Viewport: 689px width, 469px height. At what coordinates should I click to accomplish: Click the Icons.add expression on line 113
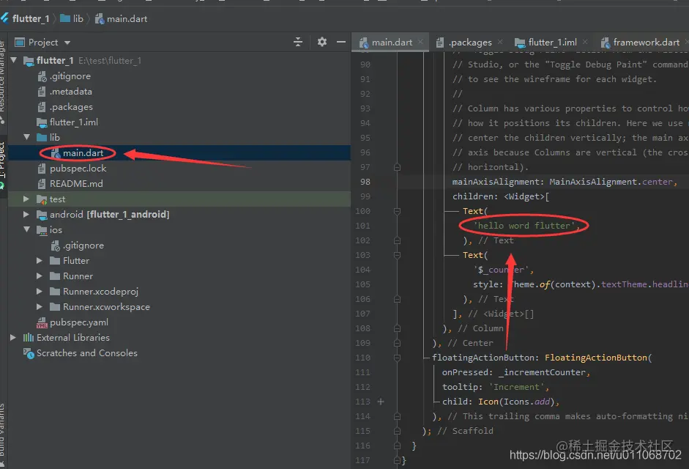point(526,402)
